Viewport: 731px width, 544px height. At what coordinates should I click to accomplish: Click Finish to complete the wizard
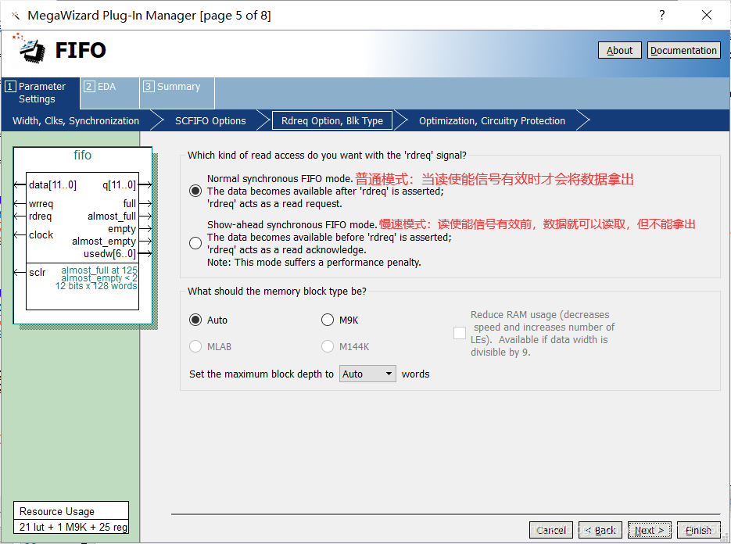pyautogui.click(x=698, y=529)
